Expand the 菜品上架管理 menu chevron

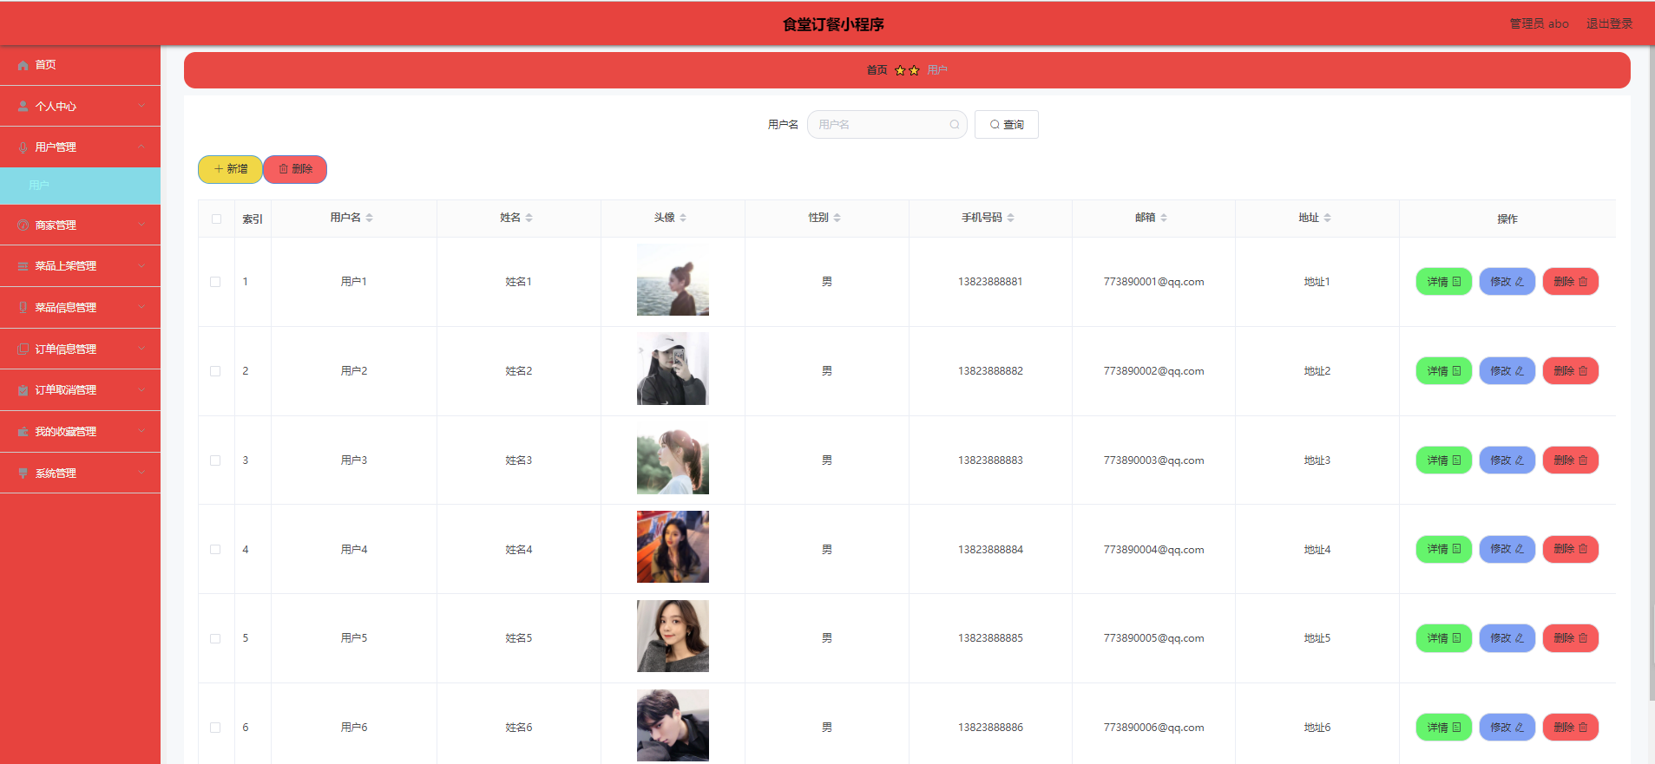point(141,265)
